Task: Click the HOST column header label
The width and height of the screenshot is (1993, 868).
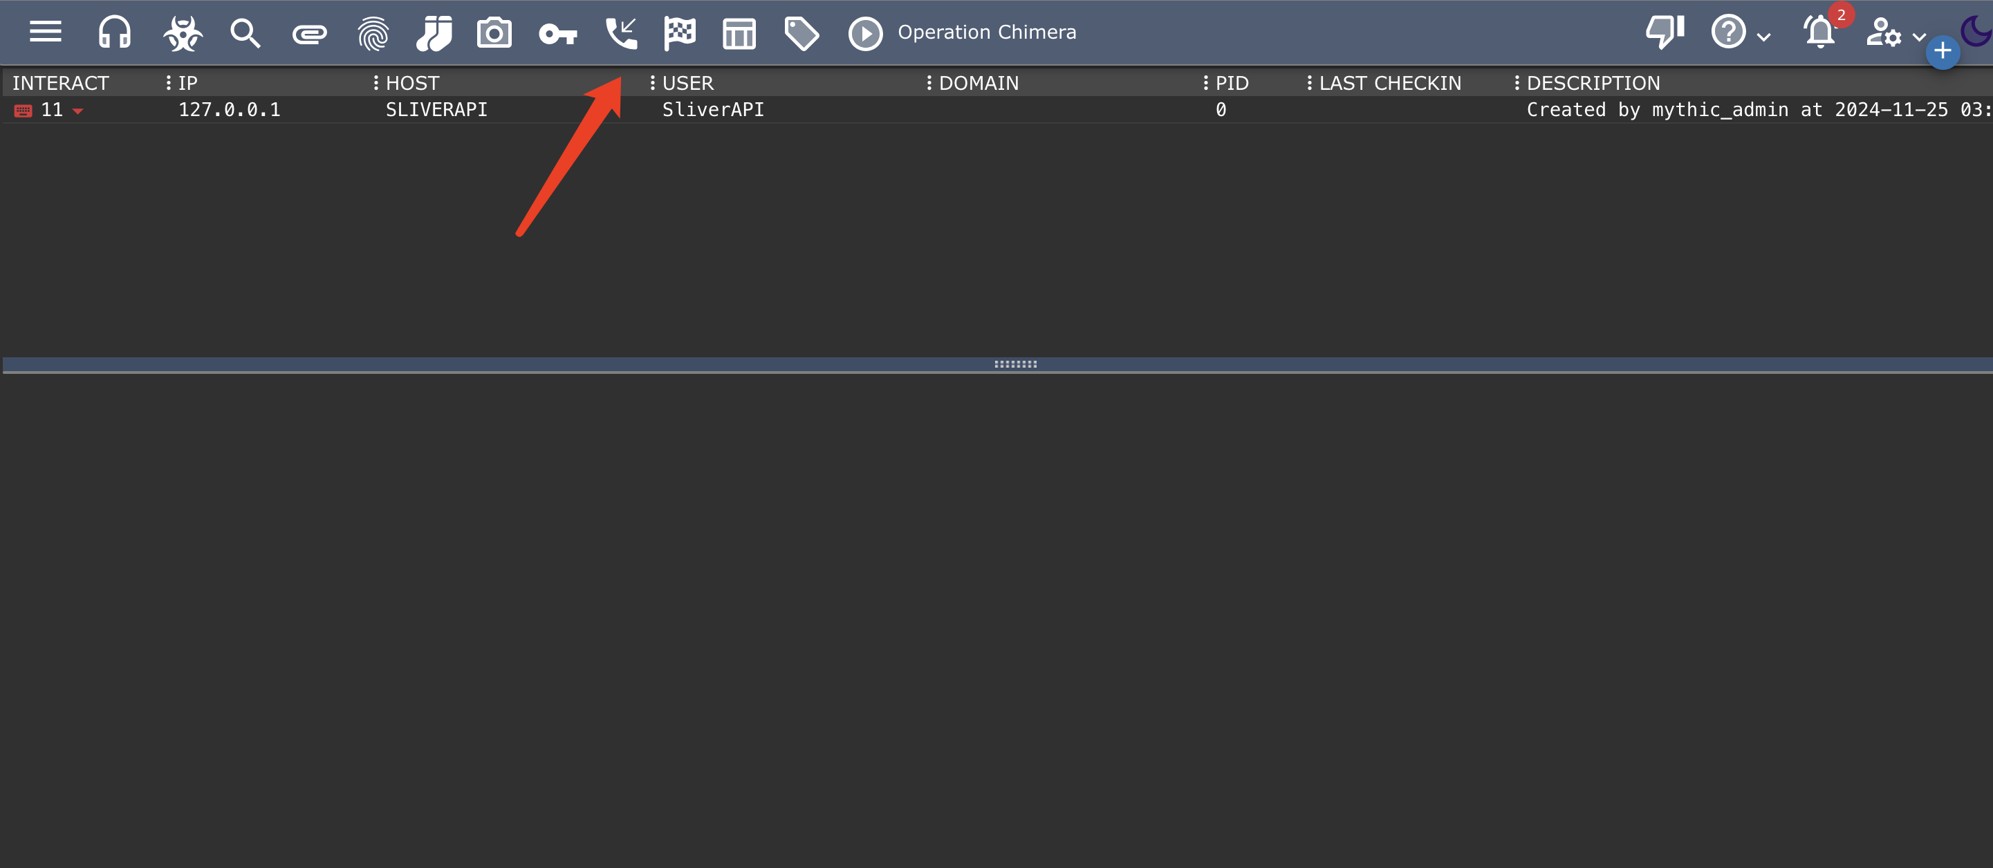Action: tap(412, 83)
